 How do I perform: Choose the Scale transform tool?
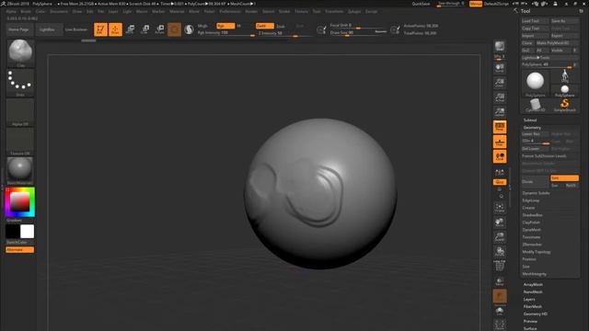click(x=145, y=29)
